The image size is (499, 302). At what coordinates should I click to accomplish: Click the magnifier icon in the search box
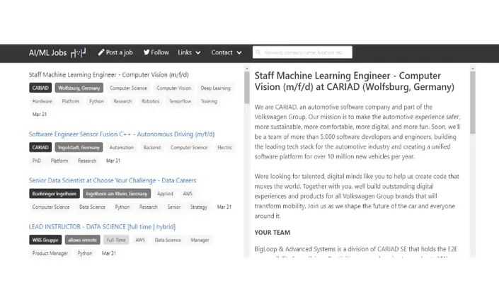click(258, 52)
